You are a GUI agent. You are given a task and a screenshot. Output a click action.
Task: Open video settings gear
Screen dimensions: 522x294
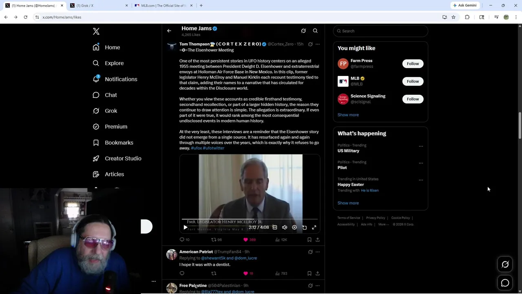[x=294, y=227]
